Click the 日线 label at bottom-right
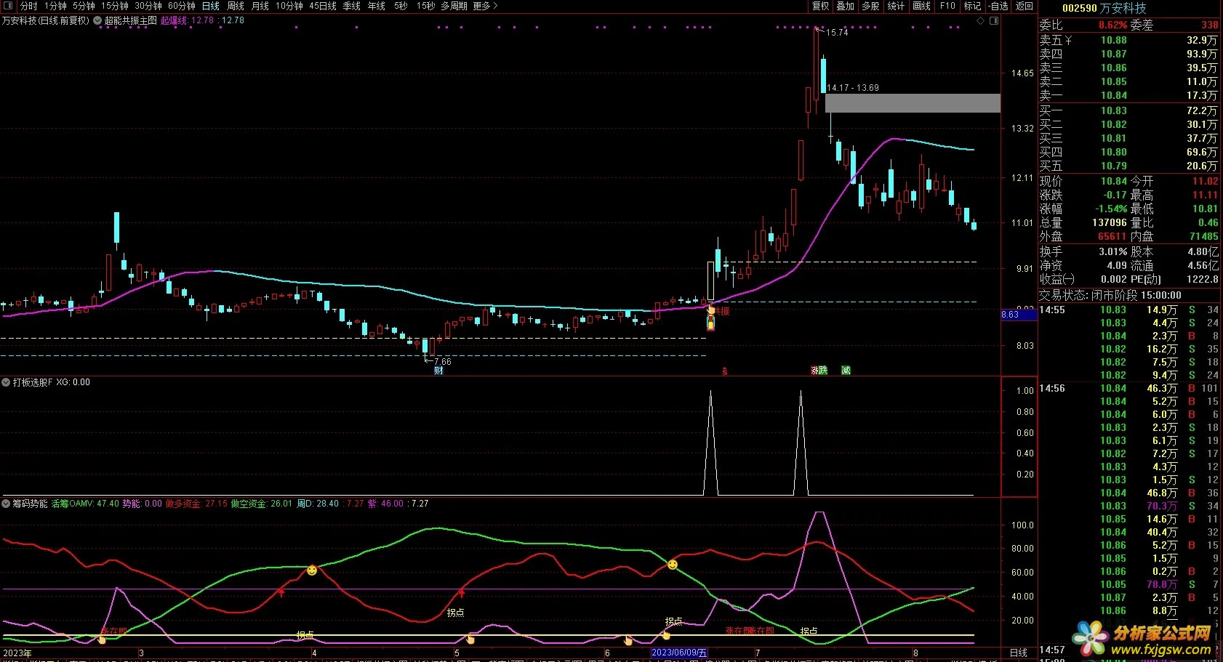Screen dimensions: 1223x662 coord(1019,653)
